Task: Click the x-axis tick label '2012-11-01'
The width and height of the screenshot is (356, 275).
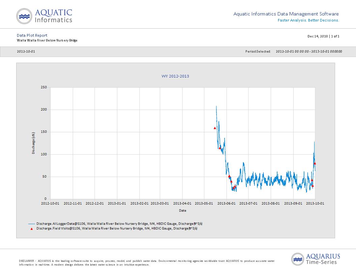Action: (x=73, y=203)
